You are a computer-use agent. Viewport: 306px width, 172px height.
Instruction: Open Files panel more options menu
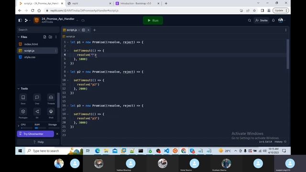56,37
